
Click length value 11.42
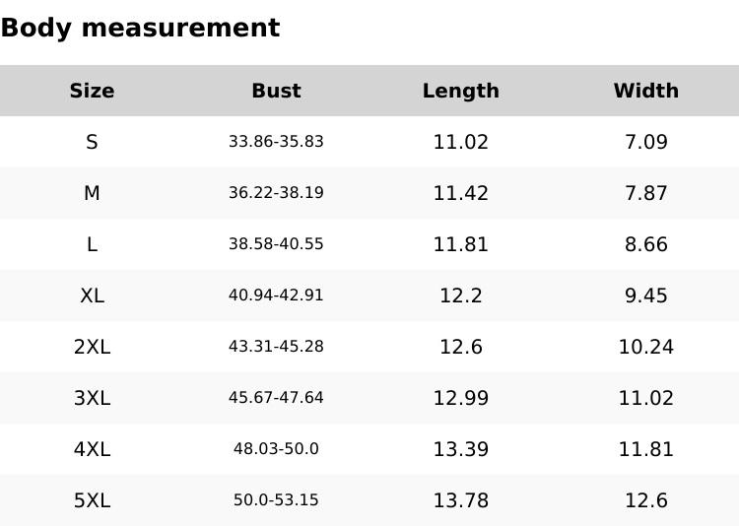point(460,193)
